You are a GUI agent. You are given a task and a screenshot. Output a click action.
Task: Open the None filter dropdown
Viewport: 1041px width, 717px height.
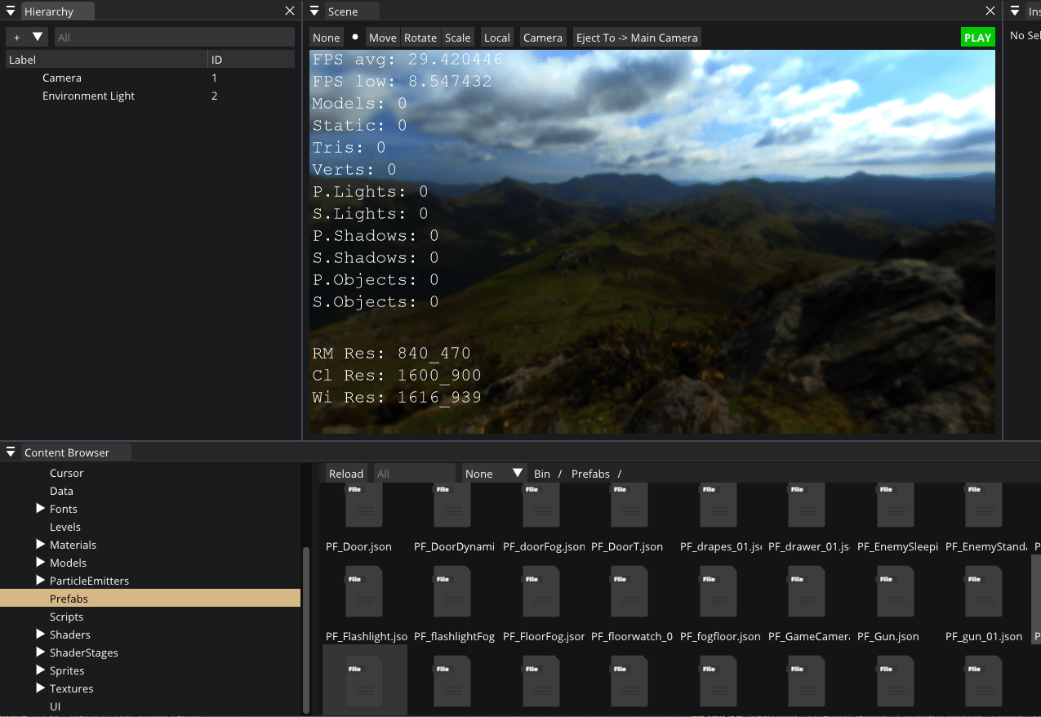click(495, 474)
